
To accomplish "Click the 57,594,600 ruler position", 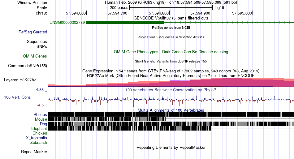I will 76,13.
